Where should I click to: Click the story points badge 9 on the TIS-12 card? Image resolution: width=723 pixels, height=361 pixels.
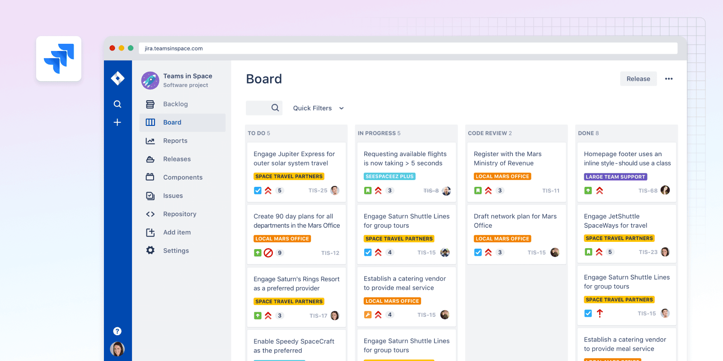point(280,253)
